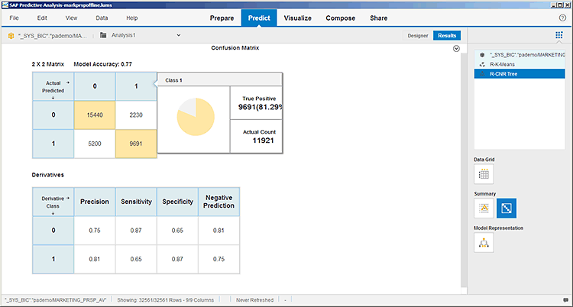Open the Edit menu
This screenshot has width=573, height=307.
pos(42,18)
